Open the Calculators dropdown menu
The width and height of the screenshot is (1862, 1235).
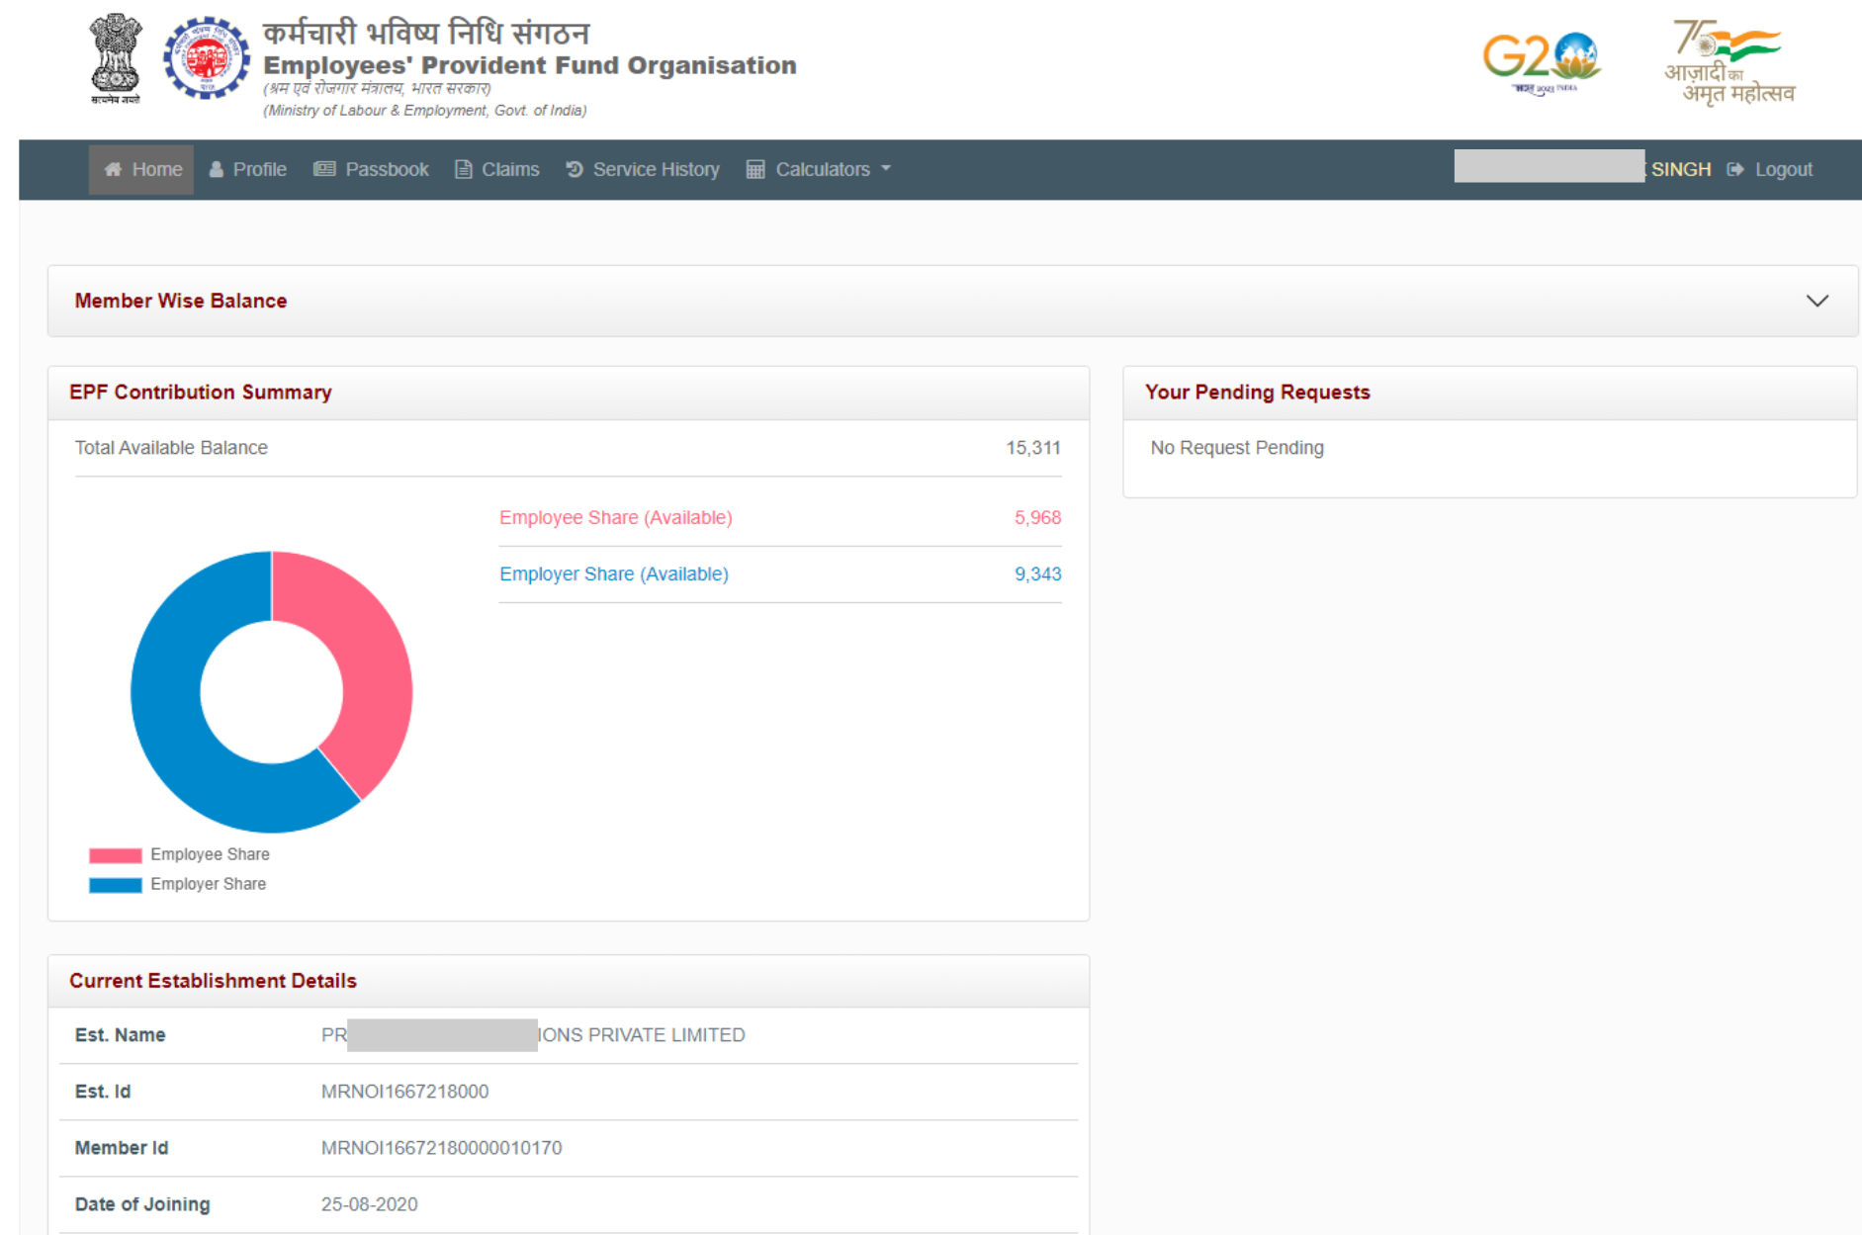point(820,169)
